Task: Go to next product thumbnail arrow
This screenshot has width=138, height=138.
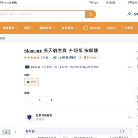Action: tap(15, 132)
